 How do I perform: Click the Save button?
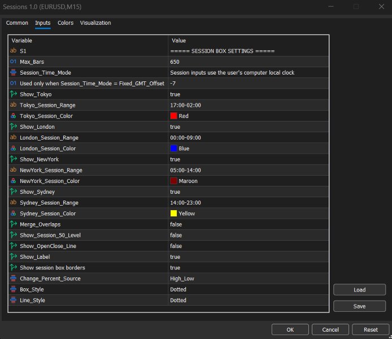(359, 306)
